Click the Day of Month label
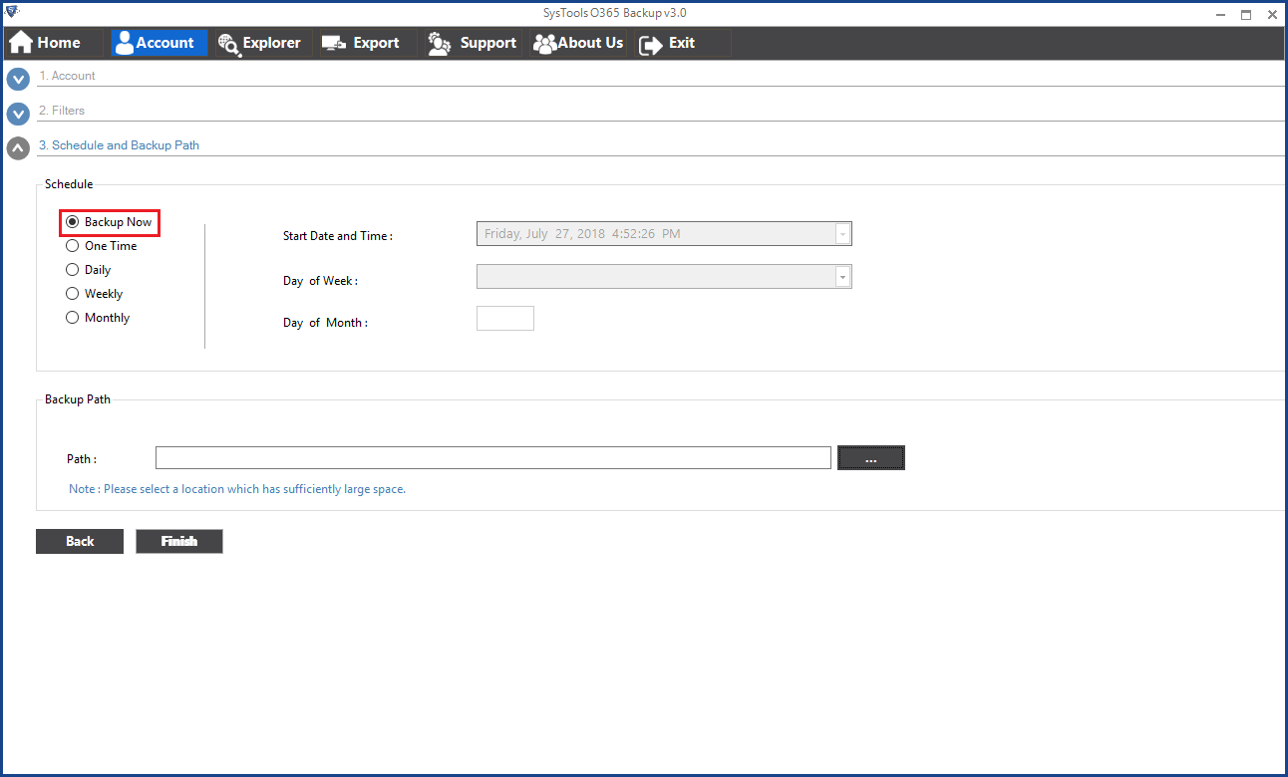Viewport: 1288px width, 777px height. [325, 323]
